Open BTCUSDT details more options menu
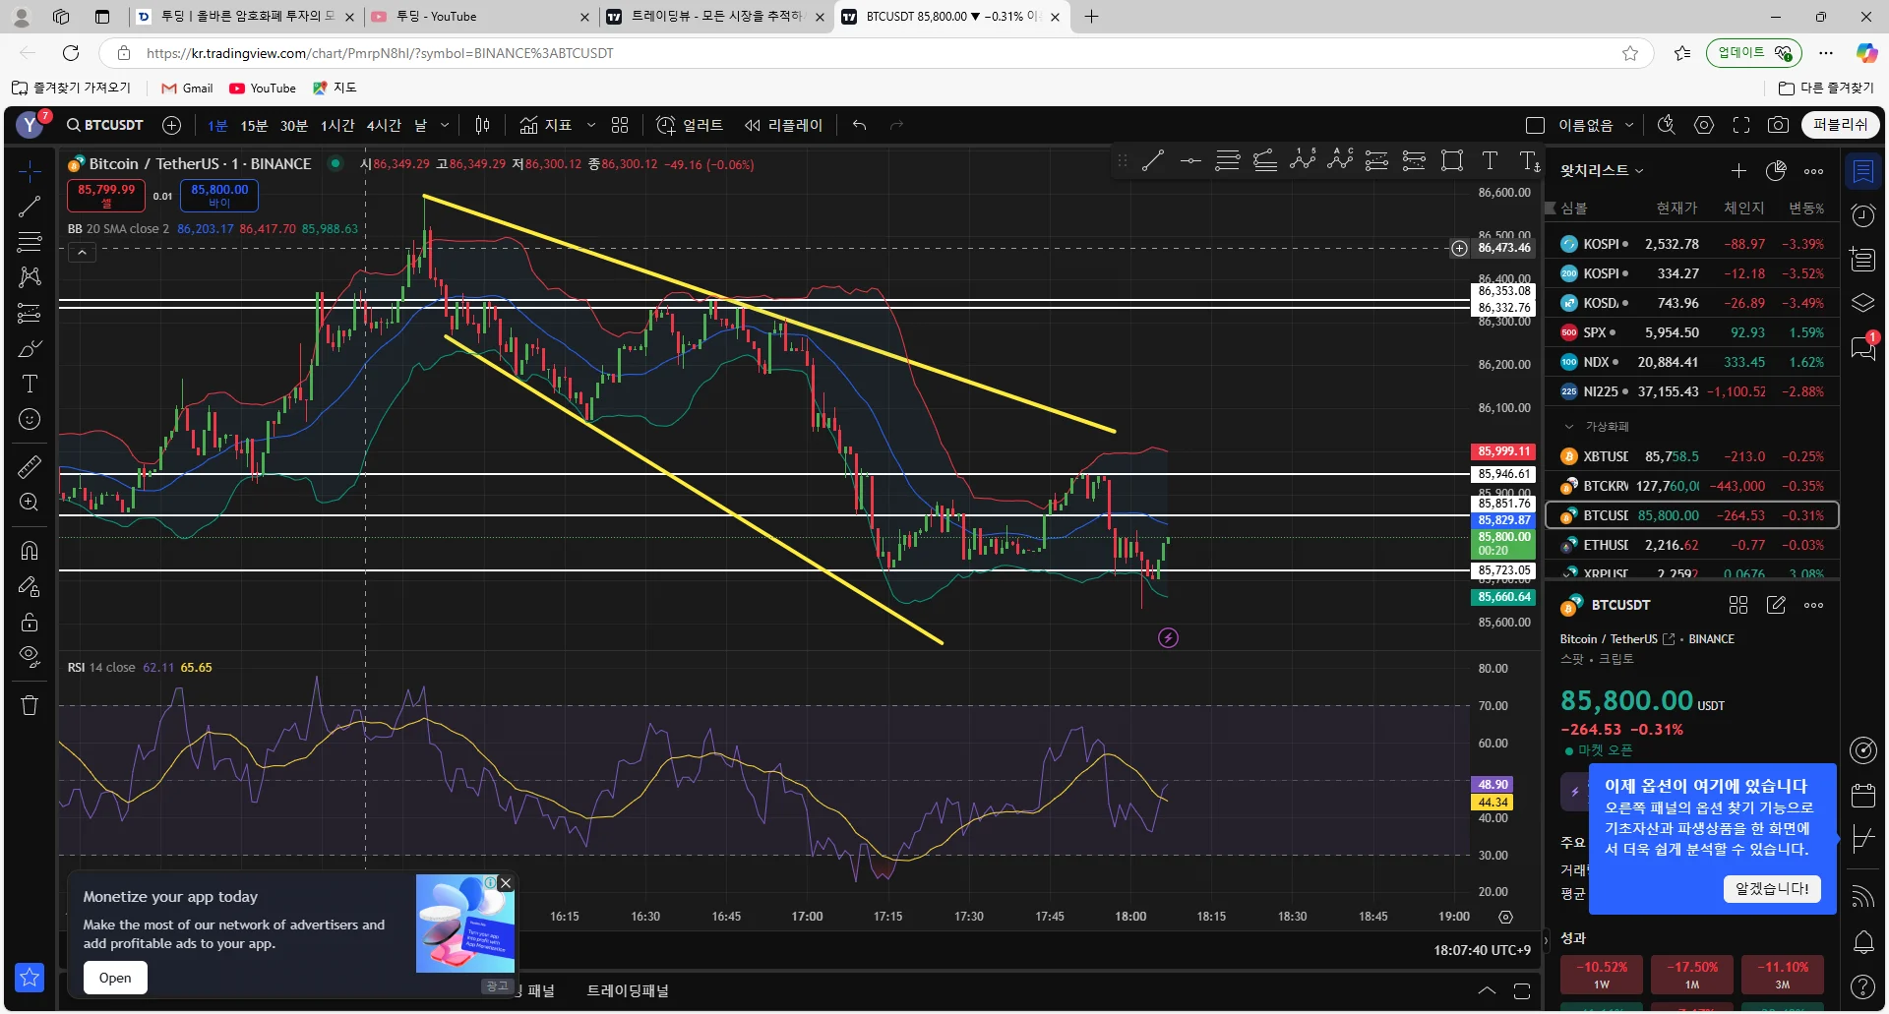Image resolution: width=1889 pixels, height=1014 pixels. coord(1814,605)
